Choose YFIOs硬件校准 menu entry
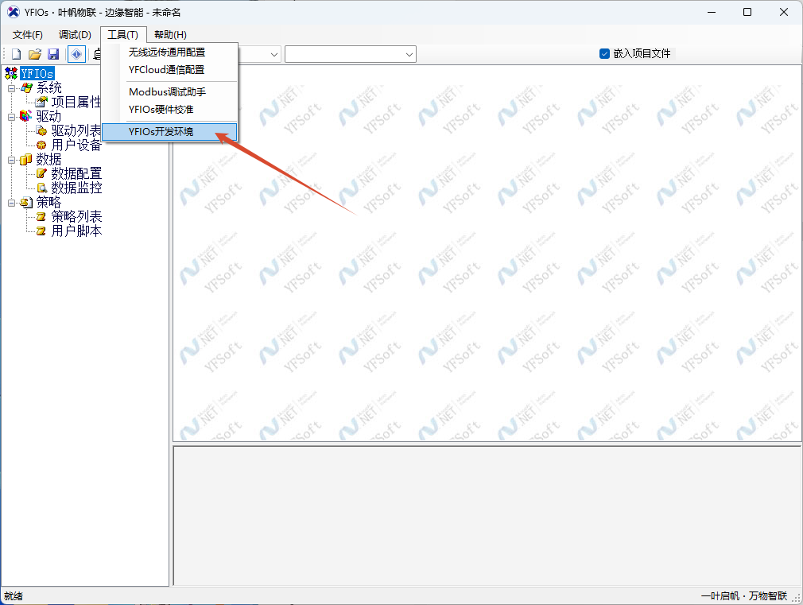This screenshot has height=605, width=803. [x=169, y=109]
